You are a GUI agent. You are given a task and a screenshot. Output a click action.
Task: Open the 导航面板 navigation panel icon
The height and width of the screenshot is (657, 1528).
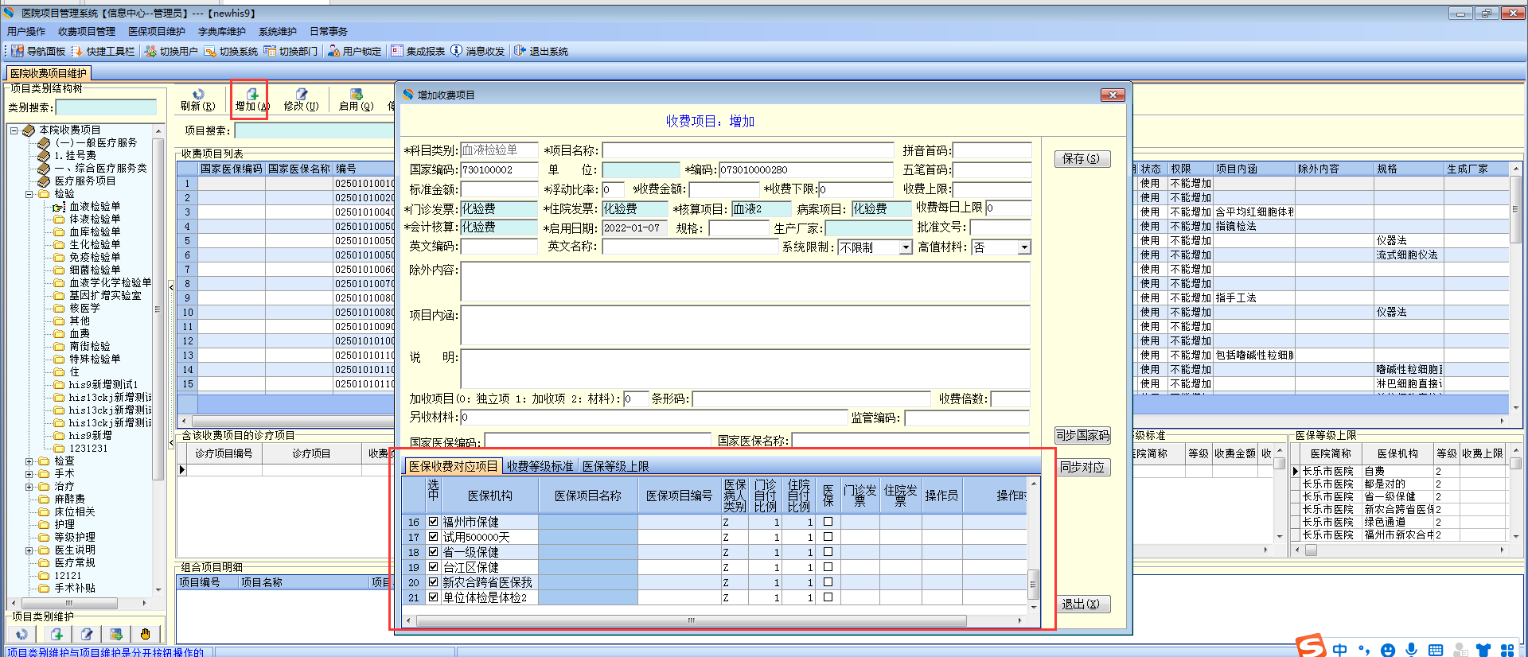pos(18,51)
